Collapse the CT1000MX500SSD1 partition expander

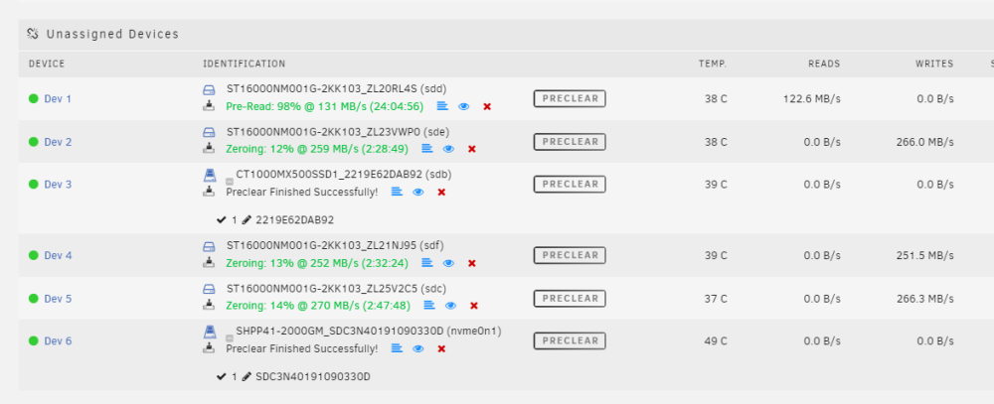coord(231,182)
